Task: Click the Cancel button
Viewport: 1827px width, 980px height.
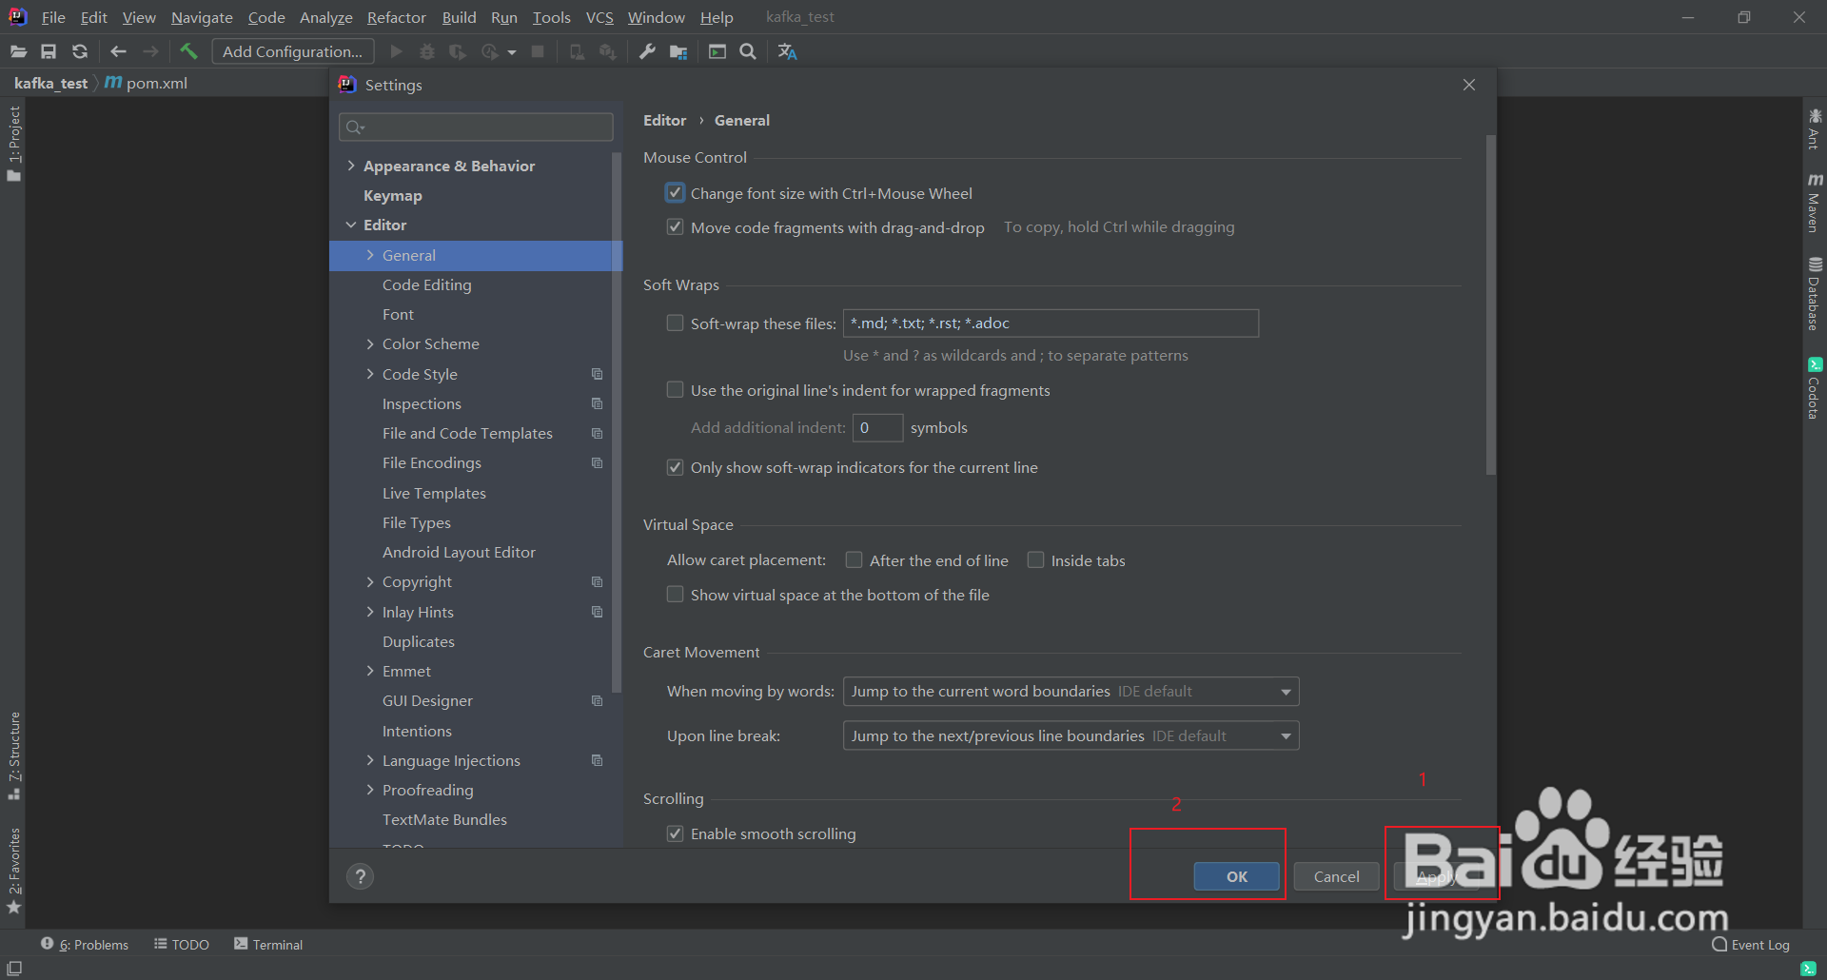Action: [1336, 876]
